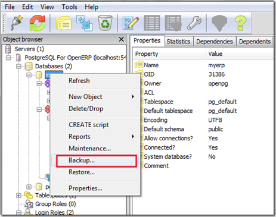Click the view data grid toolbar icon
Image resolution: width=276 pixels, height=217 pixels.
[152, 23]
